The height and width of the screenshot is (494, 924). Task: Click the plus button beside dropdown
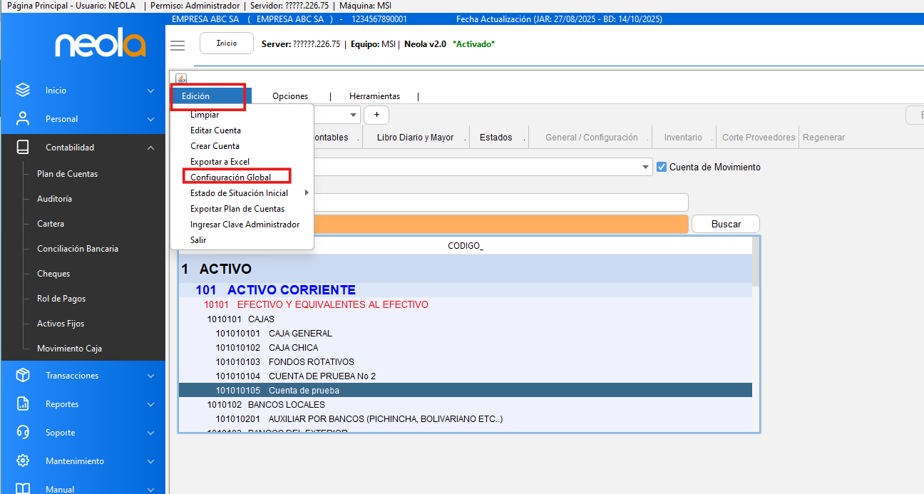(x=376, y=115)
